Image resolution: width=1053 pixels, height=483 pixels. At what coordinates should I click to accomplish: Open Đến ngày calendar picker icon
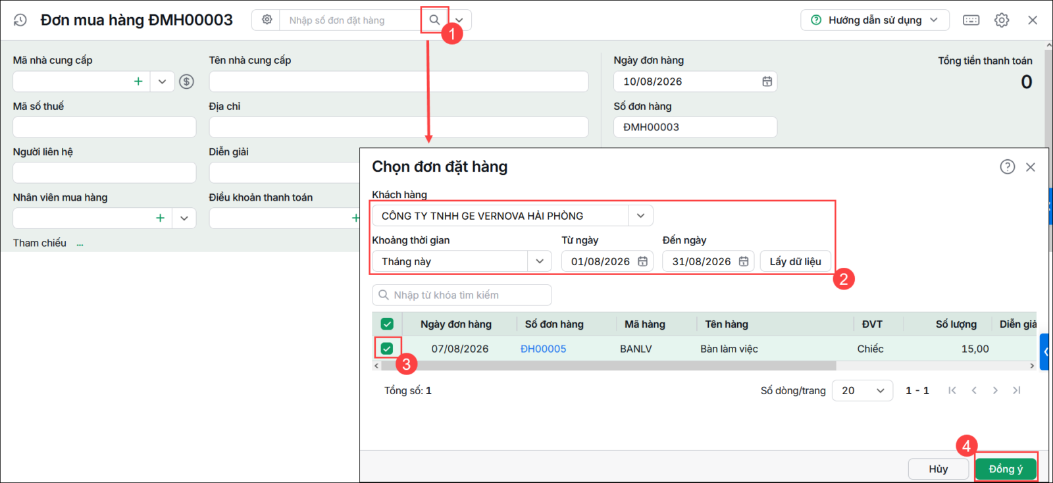[x=744, y=261]
